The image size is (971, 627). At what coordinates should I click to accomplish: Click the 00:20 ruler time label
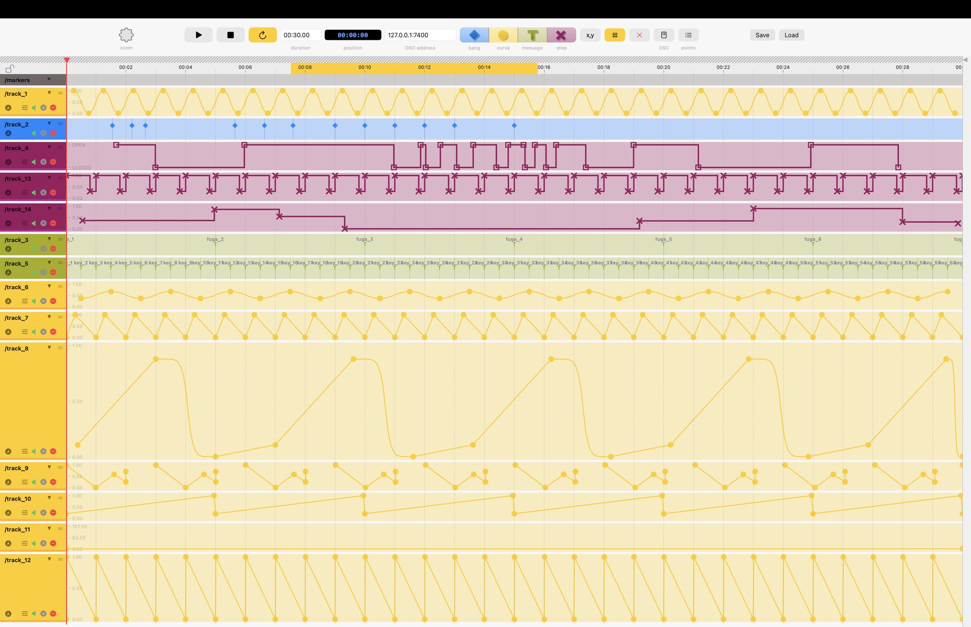click(663, 67)
